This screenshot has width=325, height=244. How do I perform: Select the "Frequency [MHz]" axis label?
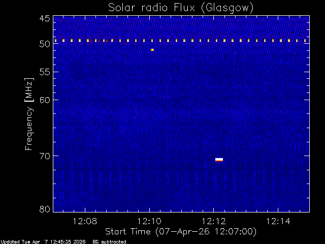pos(29,114)
